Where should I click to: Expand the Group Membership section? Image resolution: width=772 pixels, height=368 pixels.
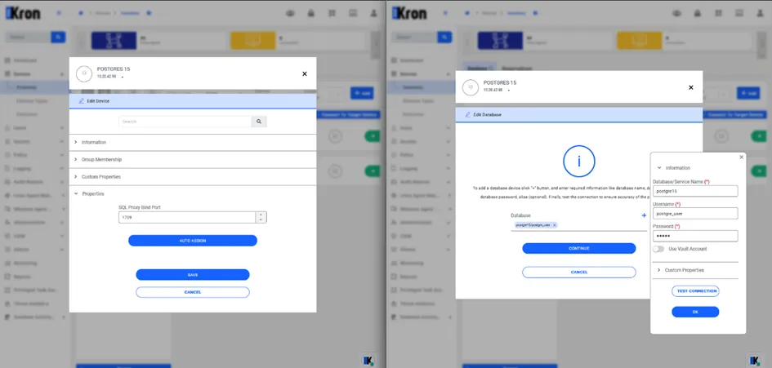tap(193, 159)
